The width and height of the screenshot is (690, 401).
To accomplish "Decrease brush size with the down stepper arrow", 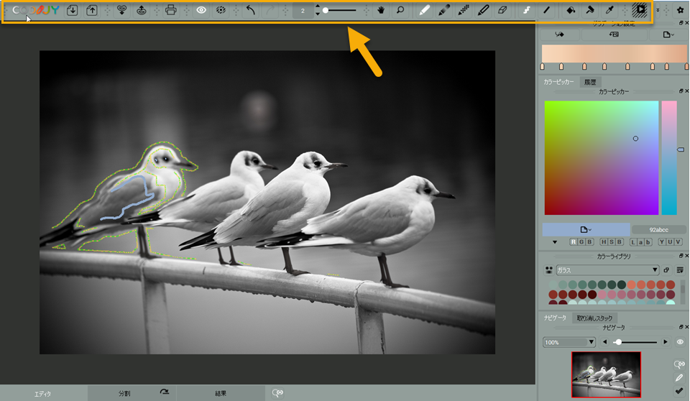I will coord(318,14).
